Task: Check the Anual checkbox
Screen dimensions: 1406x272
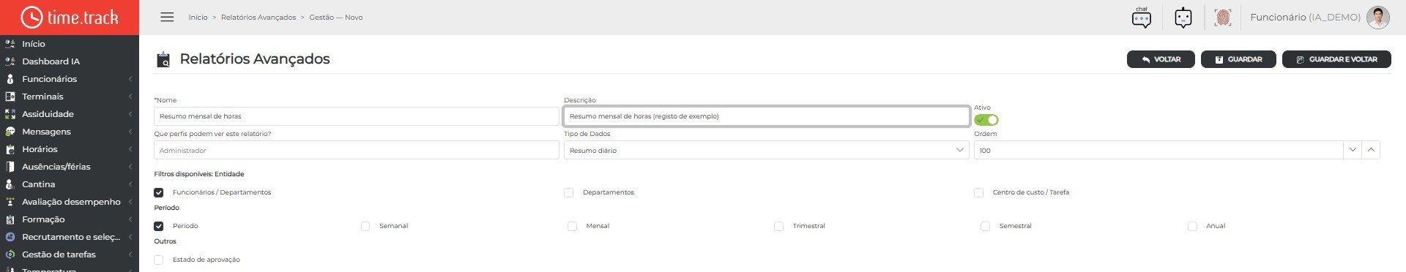Action: 1193,226
